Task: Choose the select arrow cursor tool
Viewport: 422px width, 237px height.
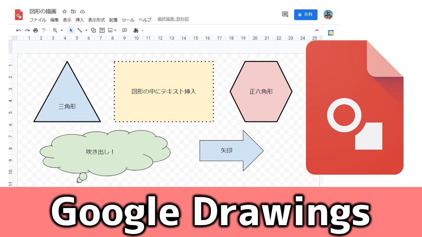Action: (x=71, y=30)
